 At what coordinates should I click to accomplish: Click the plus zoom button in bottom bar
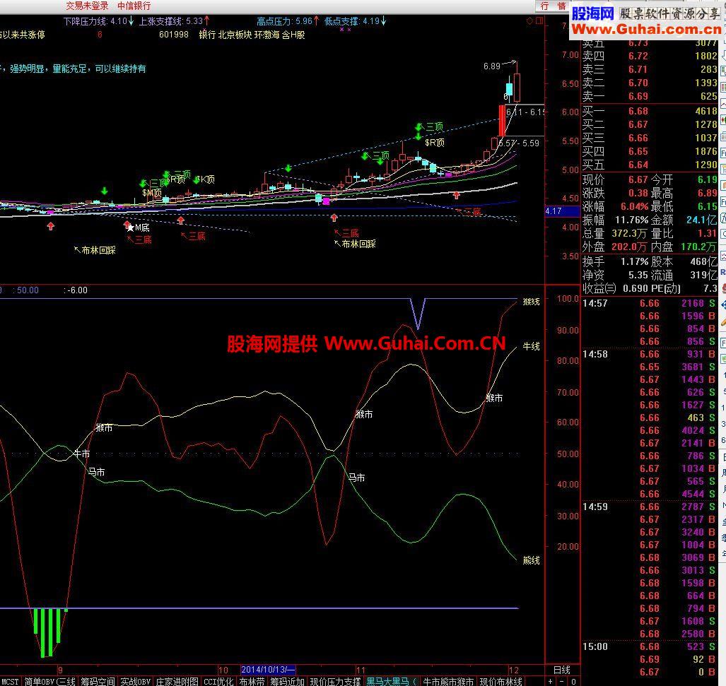(551, 681)
